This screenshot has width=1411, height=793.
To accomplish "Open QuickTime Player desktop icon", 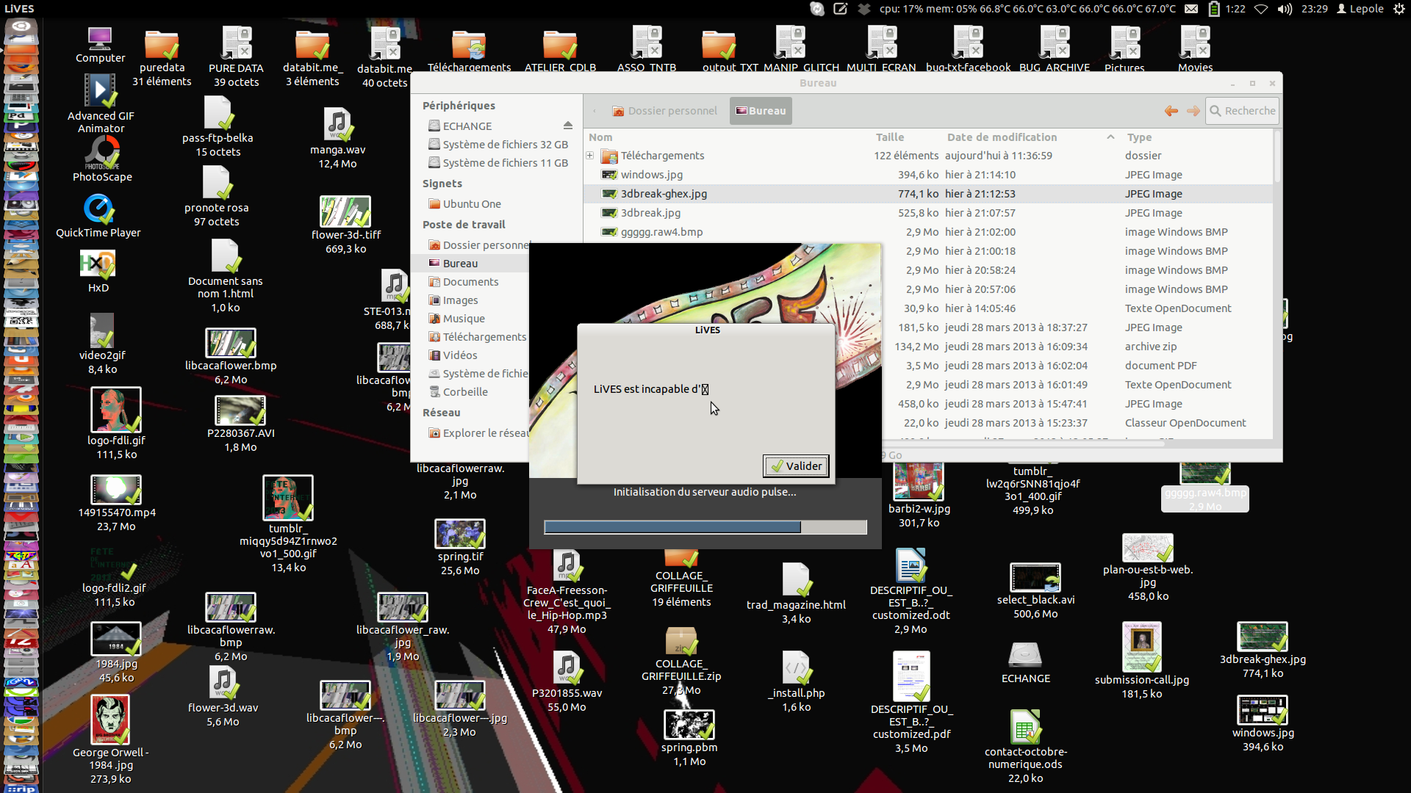I will click(x=98, y=209).
